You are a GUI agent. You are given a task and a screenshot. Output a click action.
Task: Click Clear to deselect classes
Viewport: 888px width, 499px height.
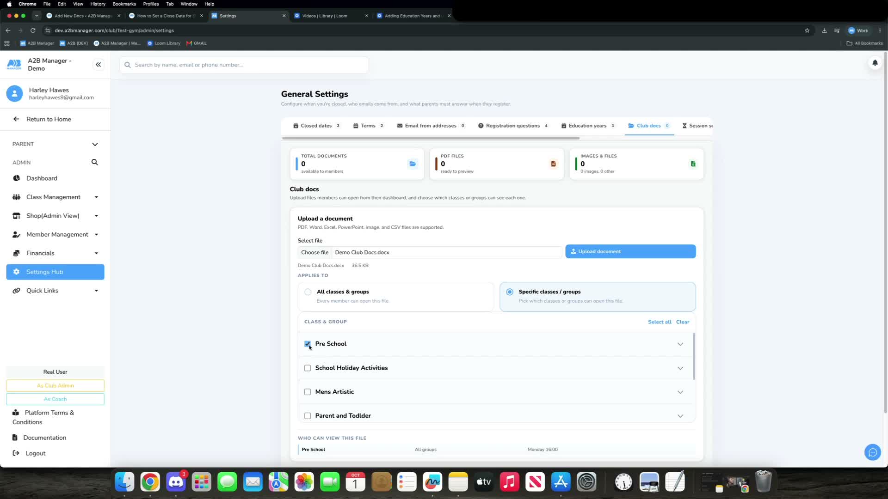tap(683, 322)
